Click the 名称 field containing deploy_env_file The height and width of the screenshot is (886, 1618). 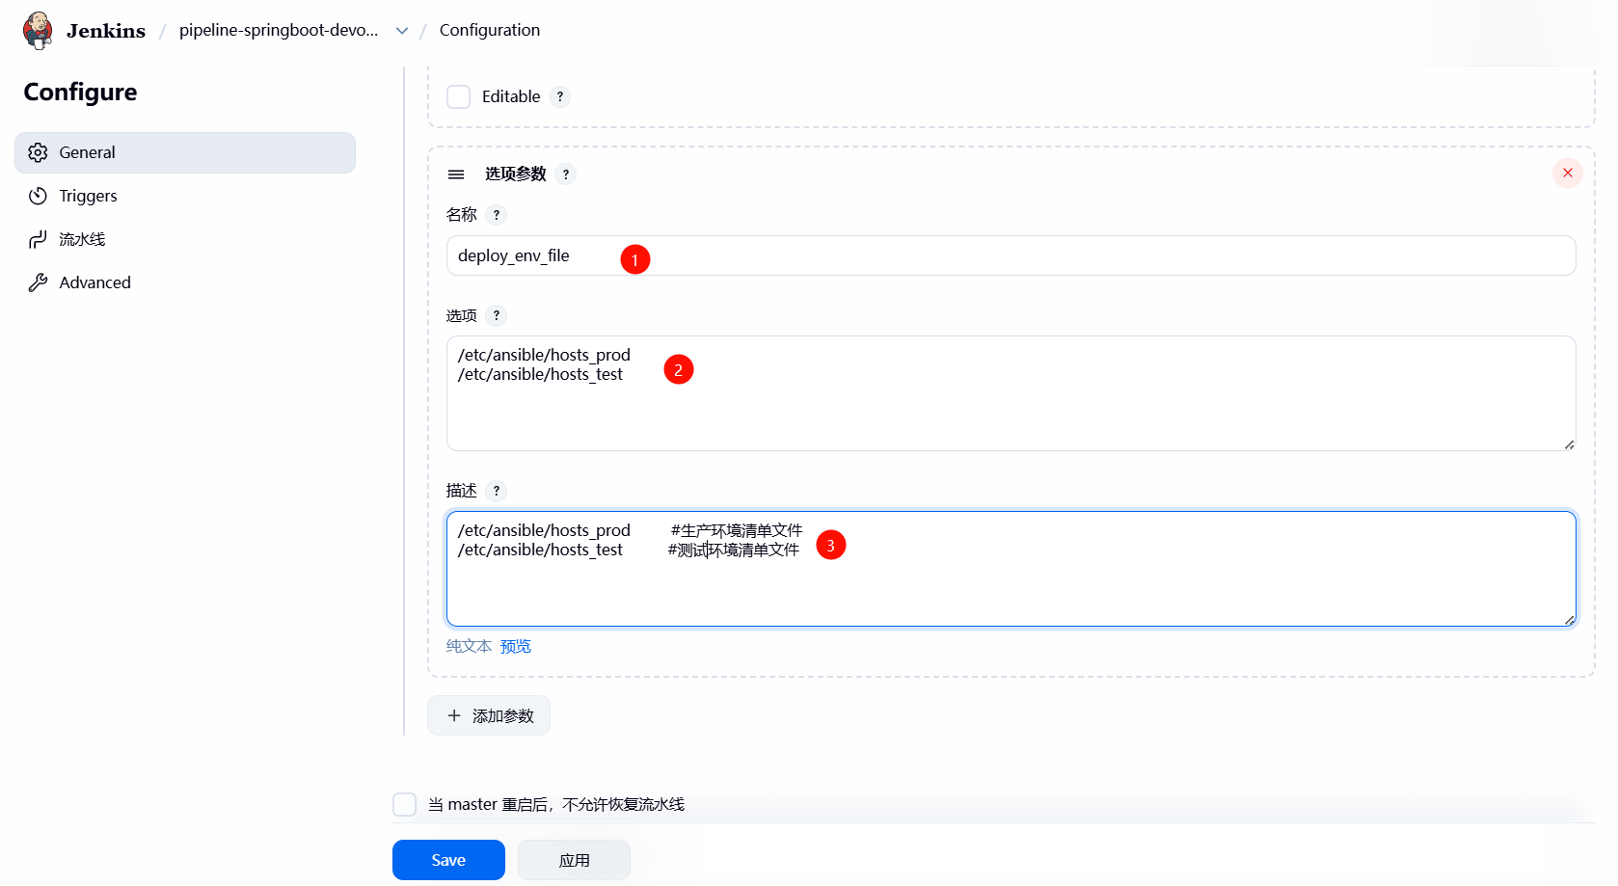click(x=1011, y=255)
